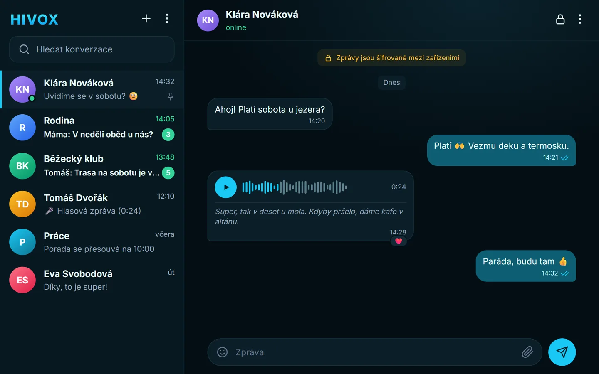Click read receipt checks at 14:32
Viewport: 599px width, 374px height.
(x=564, y=273)
